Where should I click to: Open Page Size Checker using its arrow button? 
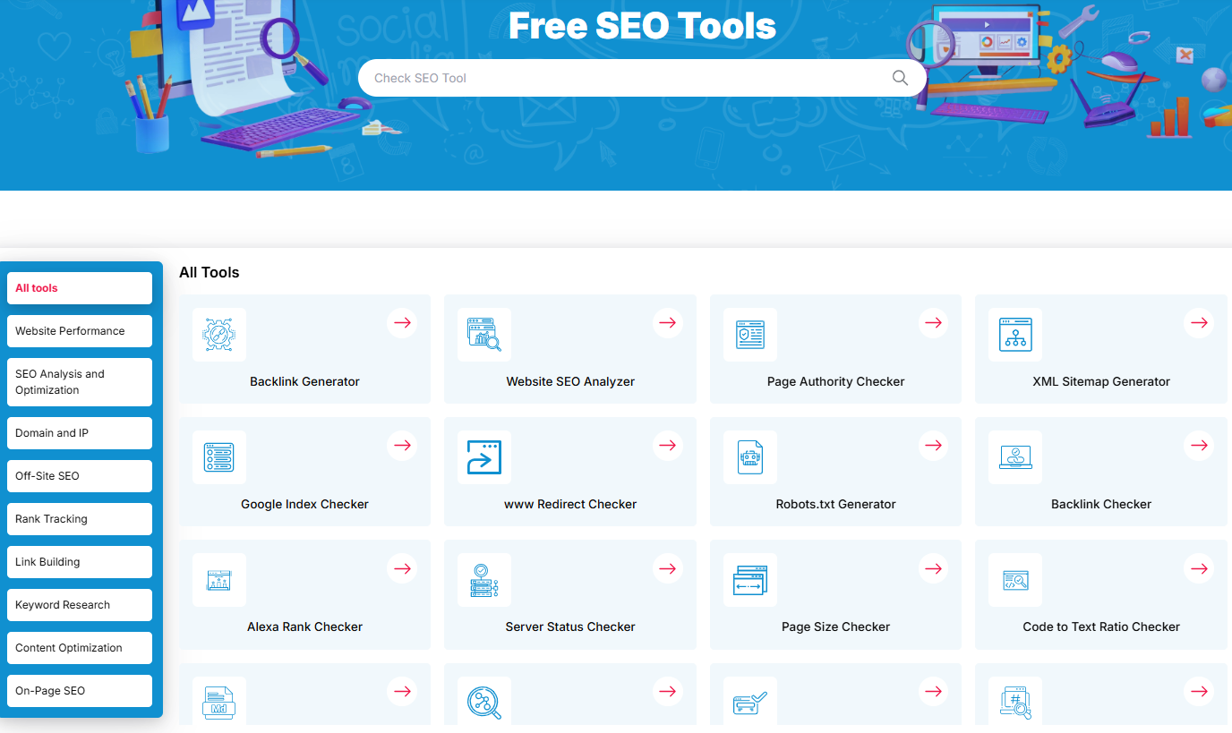click(933, 567)
